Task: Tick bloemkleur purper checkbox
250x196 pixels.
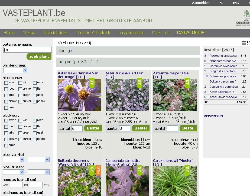Action: pyautogui.click(x=20, y=102)
